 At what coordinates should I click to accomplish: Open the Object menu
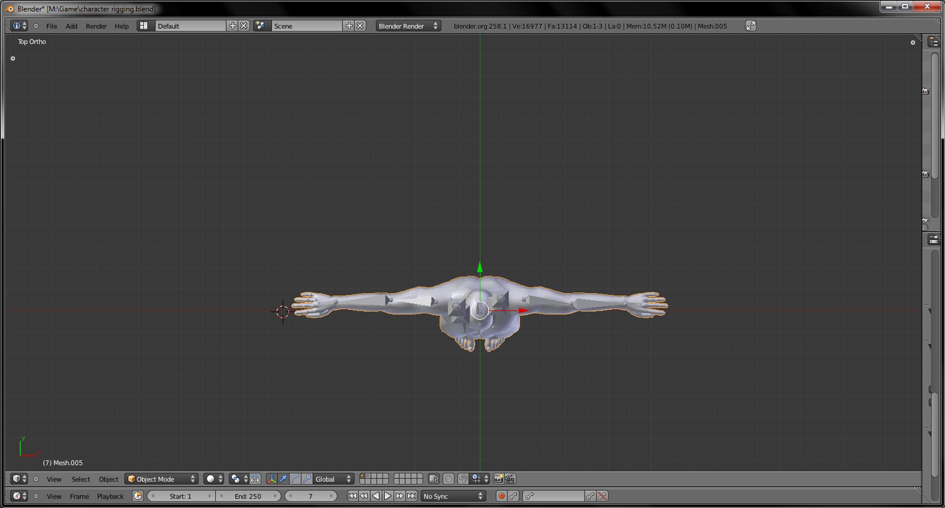pos(108,479)
